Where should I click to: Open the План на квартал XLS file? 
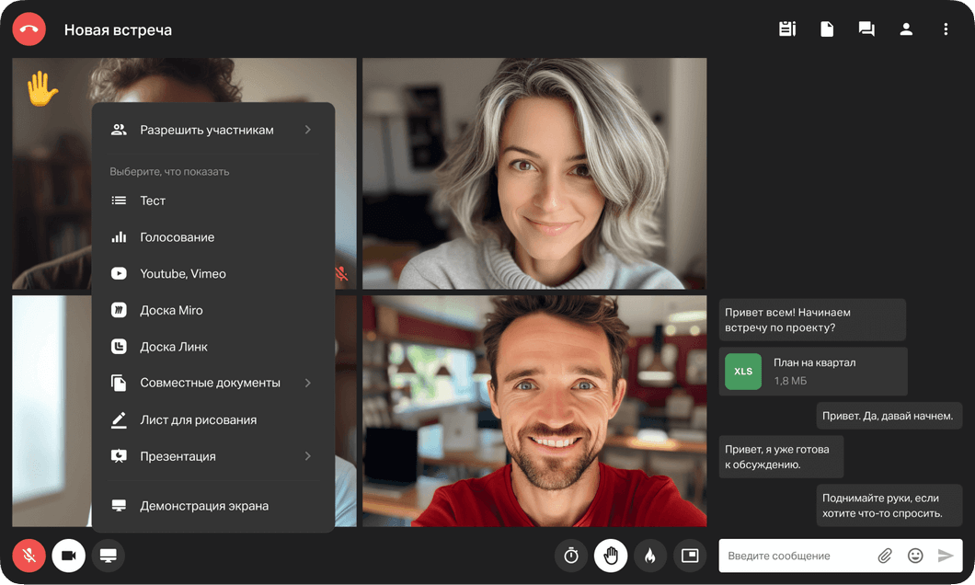coord(812,372)
